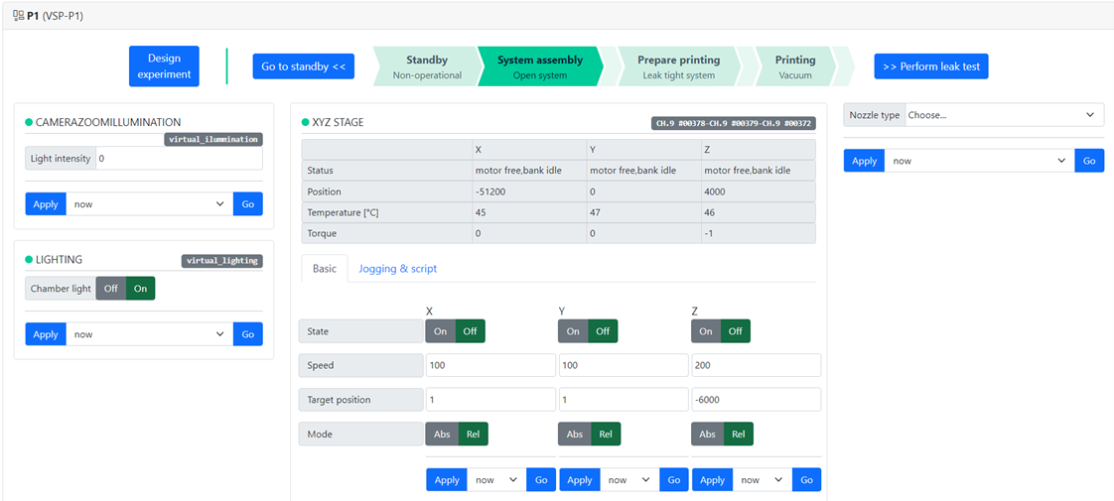The width and height of the screenshot is (1114, 501).
Task: Click the Light intensity input field
Action: point(179,159)
